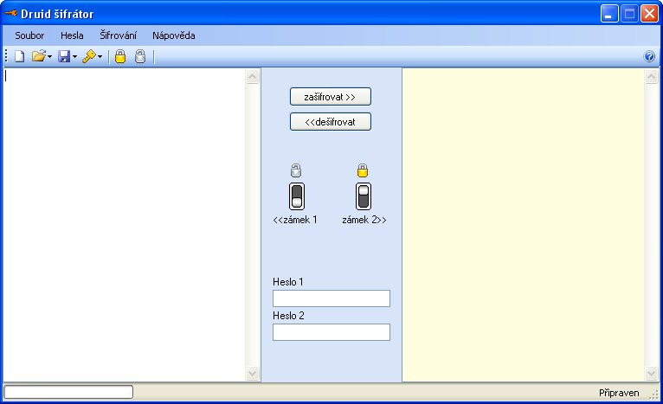Click right pane scrollbar down arrow

[651, 373]
